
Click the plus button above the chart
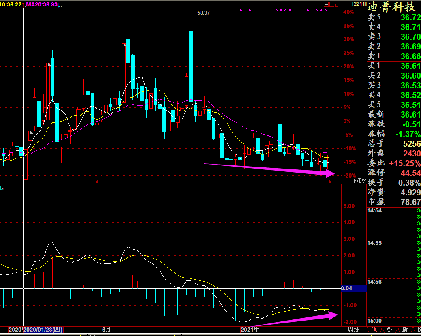pos(332,4)
